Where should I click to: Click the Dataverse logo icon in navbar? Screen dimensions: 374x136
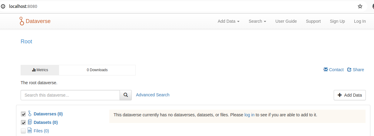22,21
